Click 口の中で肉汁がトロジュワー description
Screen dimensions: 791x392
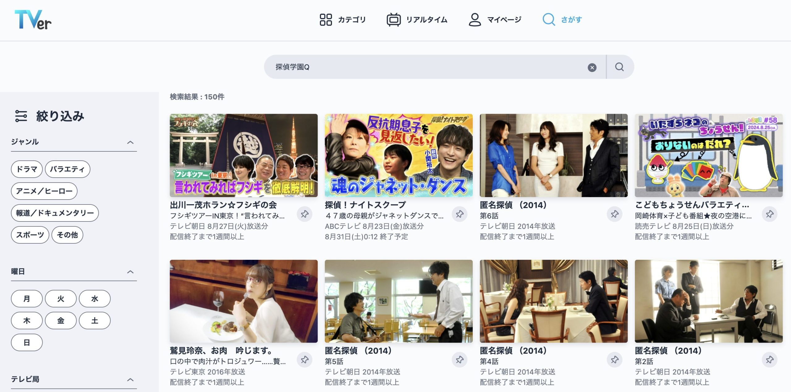228,361
